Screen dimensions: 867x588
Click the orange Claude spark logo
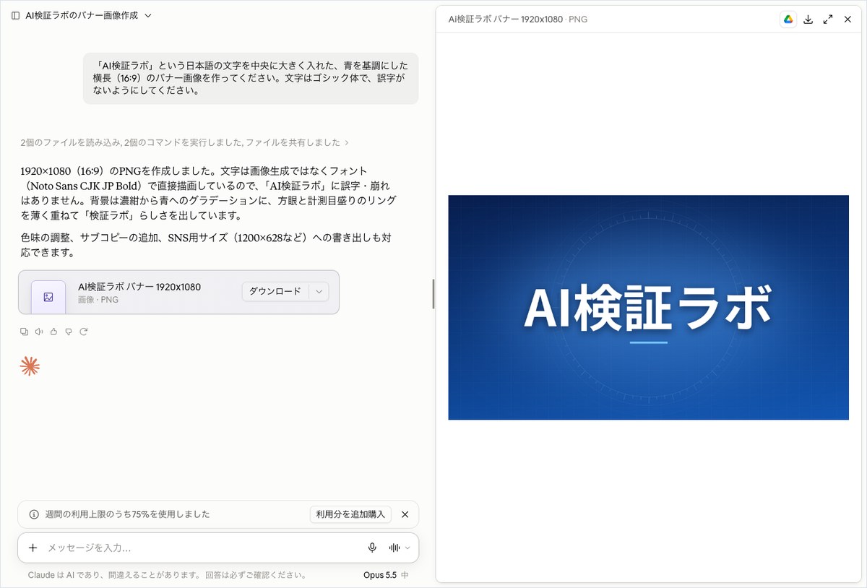[x=30, y=366]
